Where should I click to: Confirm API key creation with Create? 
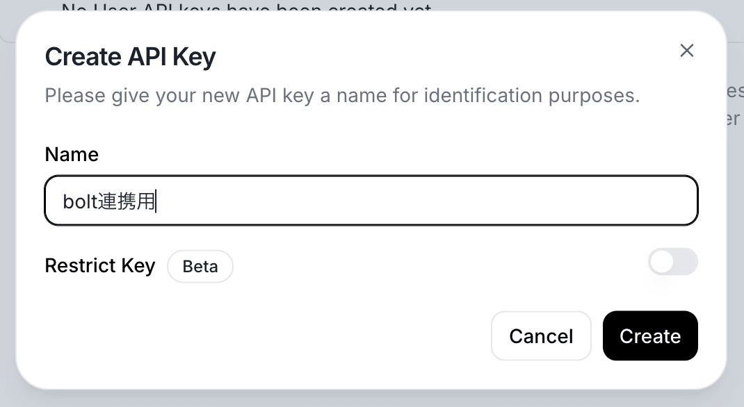pos(650,336)
